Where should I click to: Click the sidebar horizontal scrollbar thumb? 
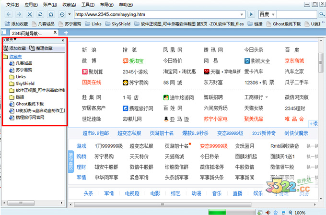tap(21, 203)
